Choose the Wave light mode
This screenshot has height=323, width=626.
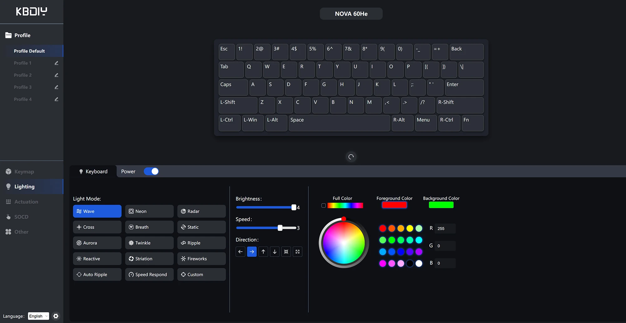[97, 211]
